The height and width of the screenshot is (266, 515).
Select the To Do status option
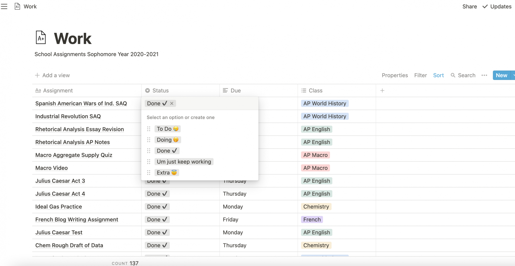168,129
